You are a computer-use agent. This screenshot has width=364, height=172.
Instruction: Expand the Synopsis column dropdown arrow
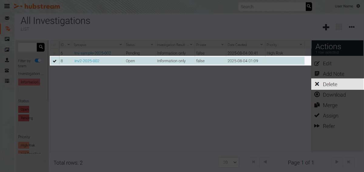tap(121, 45)
